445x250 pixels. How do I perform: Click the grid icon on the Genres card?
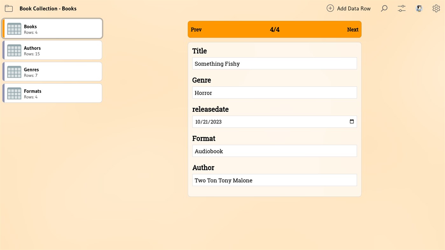coord(14,72)
